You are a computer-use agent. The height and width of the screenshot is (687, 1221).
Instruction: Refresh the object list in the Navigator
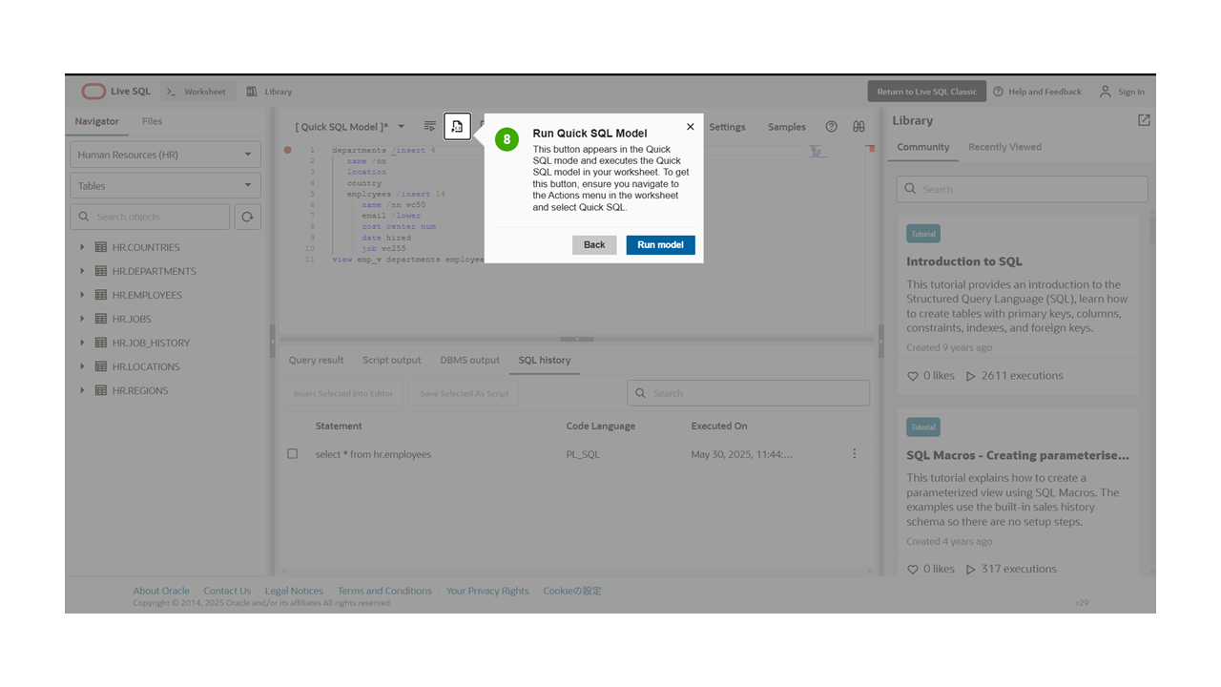click(x=247, y=217)
